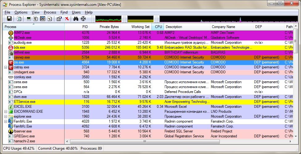
Task: Collapse the EXCOMMAND.EXE tree node
Action: coord(6,112)
